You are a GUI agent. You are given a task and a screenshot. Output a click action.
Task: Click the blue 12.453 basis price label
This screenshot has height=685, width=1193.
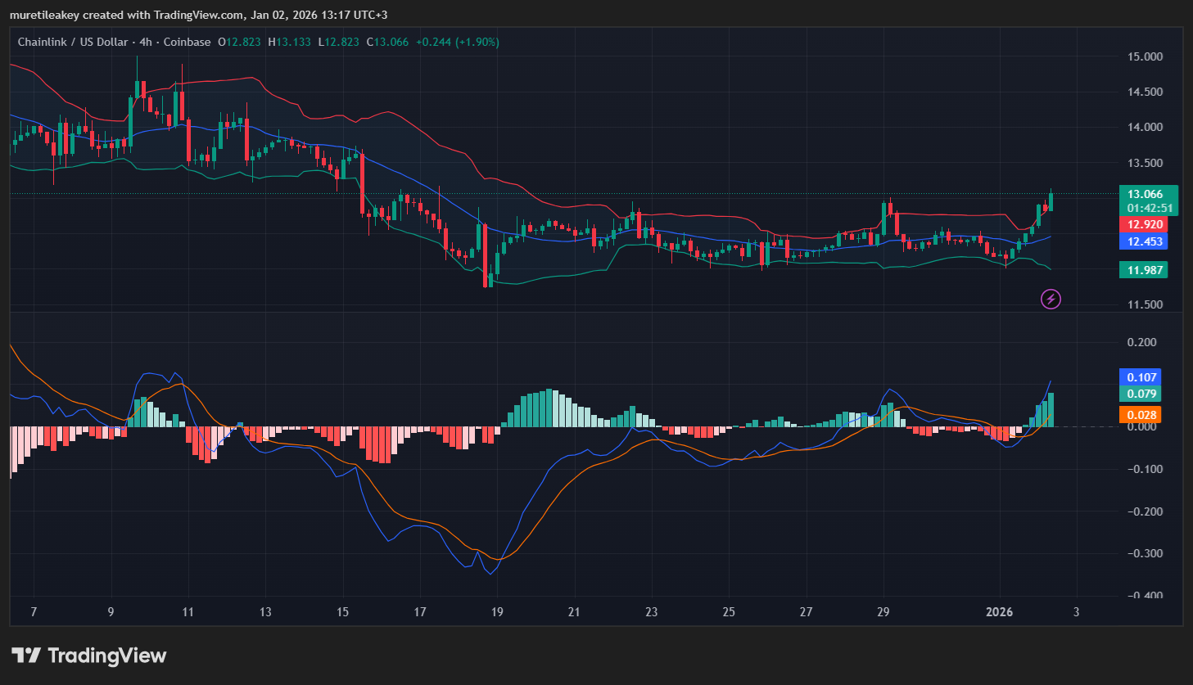pos(1144,241)
